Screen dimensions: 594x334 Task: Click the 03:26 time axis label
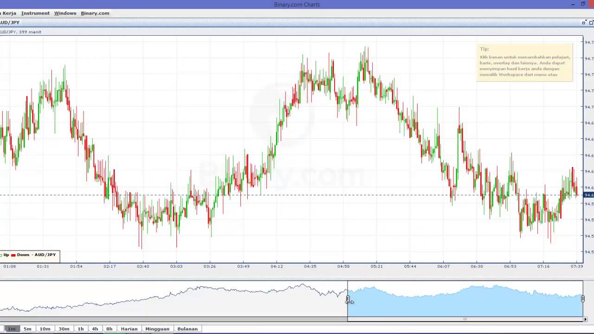(210, 266)
